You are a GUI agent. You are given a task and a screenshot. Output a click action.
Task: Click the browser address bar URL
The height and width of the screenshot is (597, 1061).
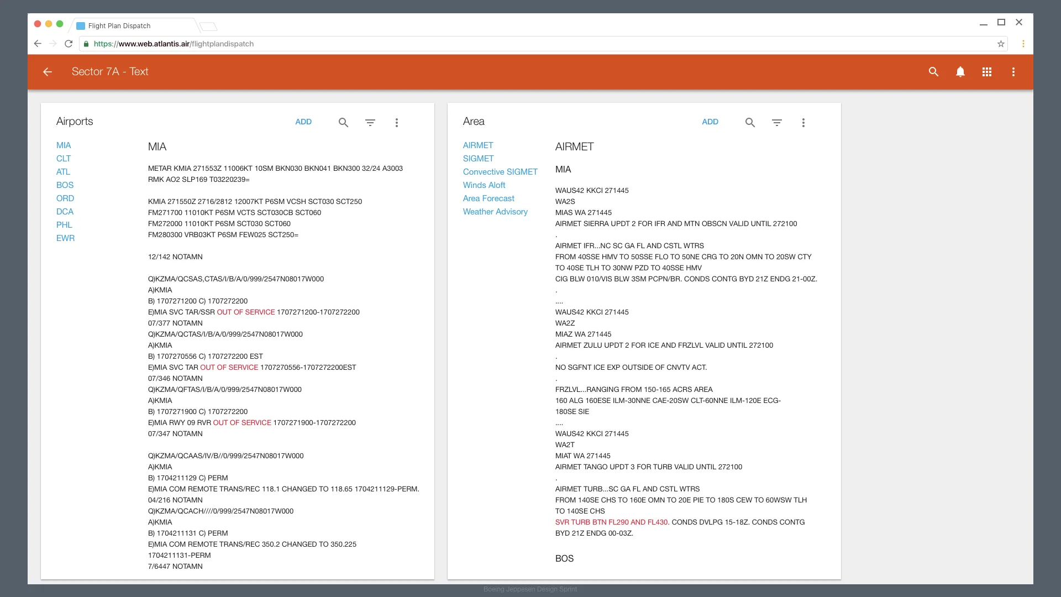pos(174,44)
